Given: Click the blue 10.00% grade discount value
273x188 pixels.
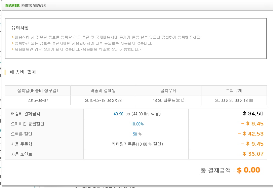Looking at the screenshot, I should tap(137, 124).
